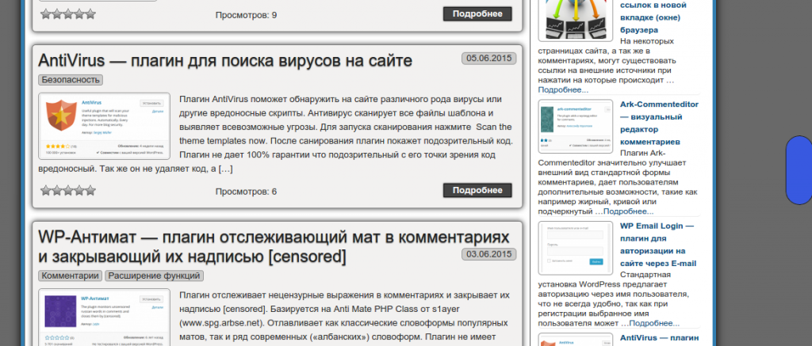Open sidebar thumbnail with colorful arrows

575,19
